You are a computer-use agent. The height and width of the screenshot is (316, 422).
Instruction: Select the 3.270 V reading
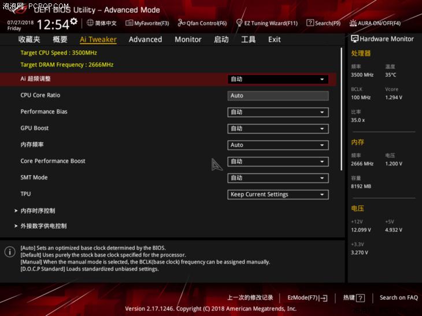(x=360, y=253)
